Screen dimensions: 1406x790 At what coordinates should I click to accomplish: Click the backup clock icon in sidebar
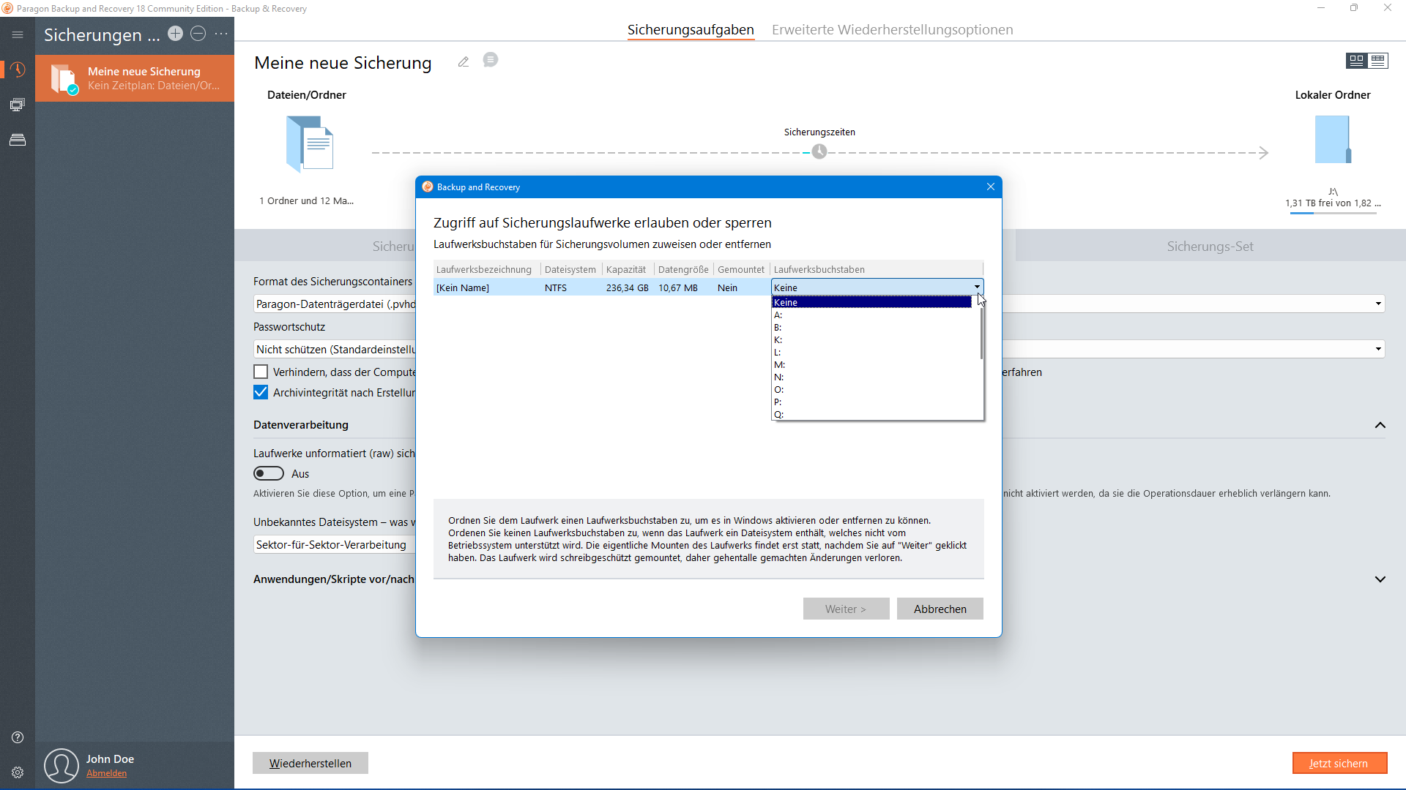click(18, 69)
